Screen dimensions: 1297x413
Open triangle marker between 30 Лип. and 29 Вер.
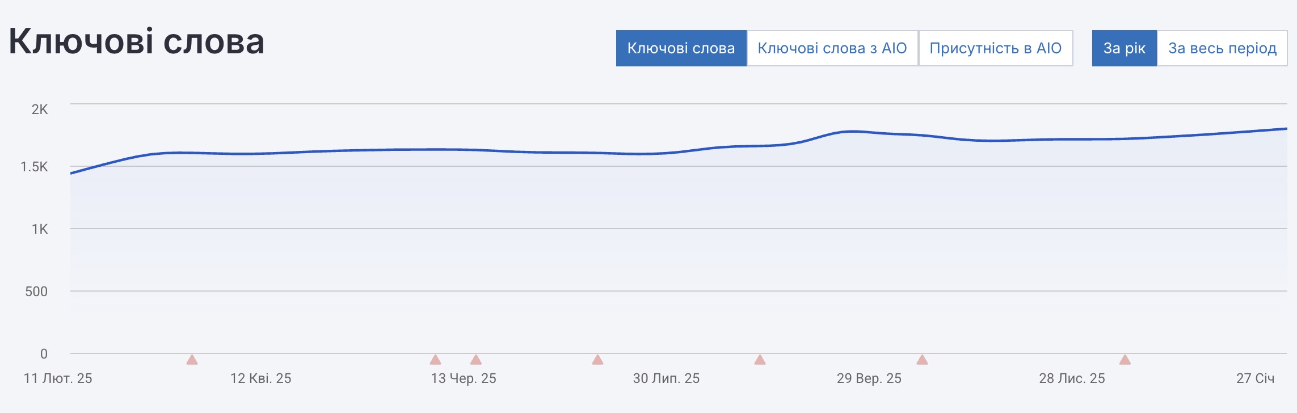coord(760,360)
